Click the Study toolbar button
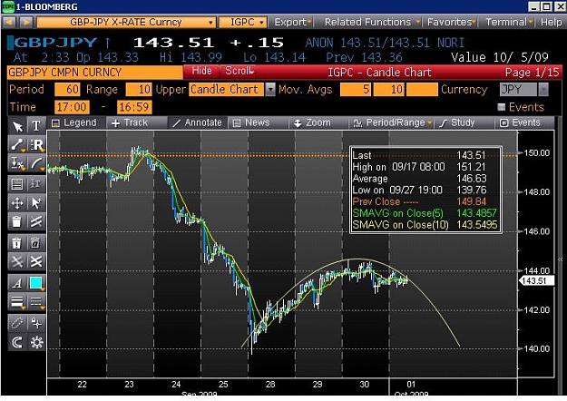Screen dimensions: 567x401 tap(457, 123)
